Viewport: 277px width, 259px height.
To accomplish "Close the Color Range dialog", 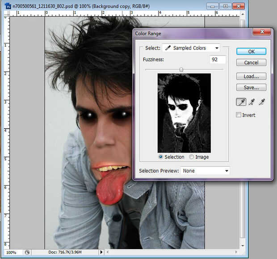I will tap(262, 32).
